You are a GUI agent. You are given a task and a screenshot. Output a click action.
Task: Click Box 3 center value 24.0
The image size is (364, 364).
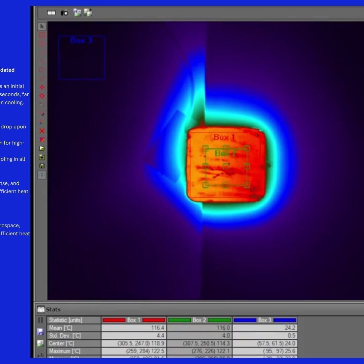(265, 343)
